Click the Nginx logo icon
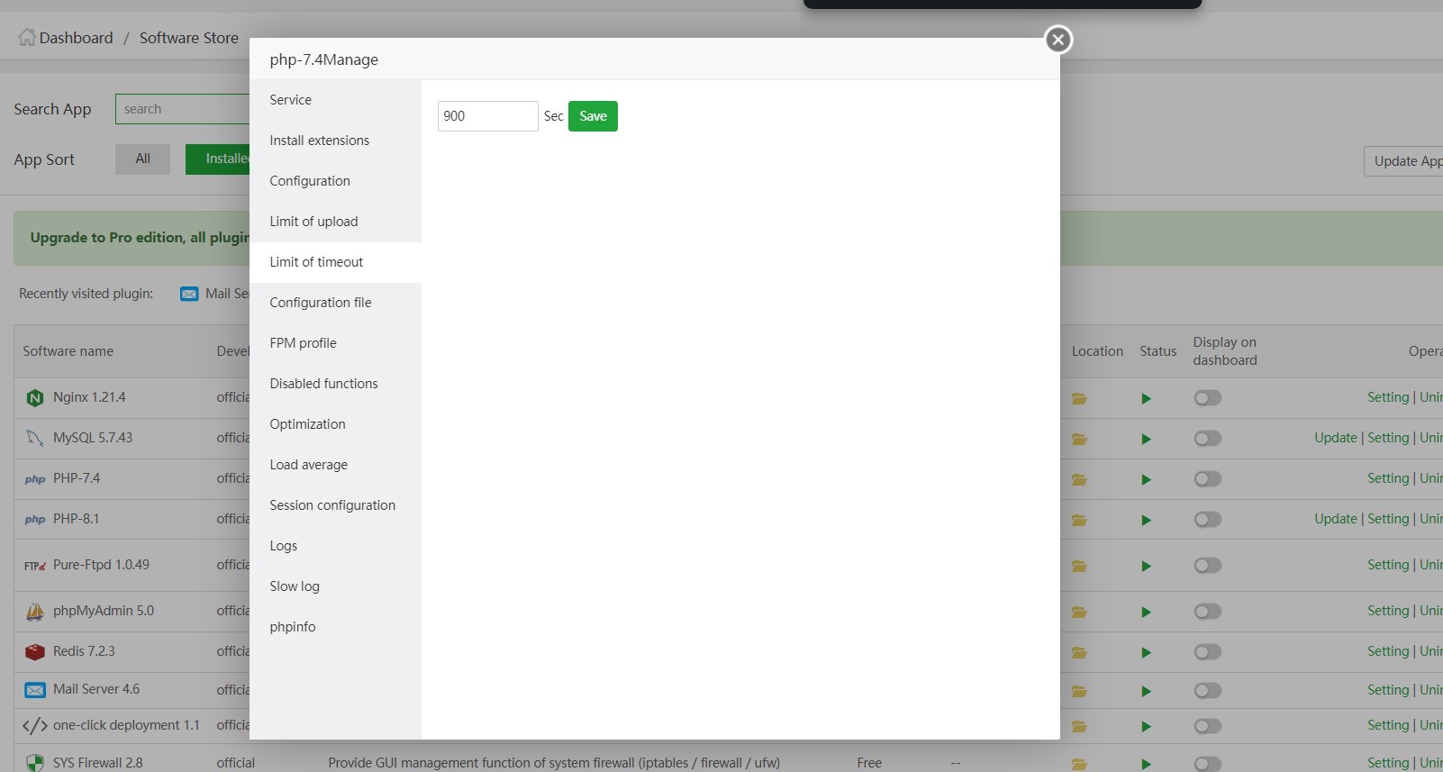1443x772 pixels. (35, 398)
